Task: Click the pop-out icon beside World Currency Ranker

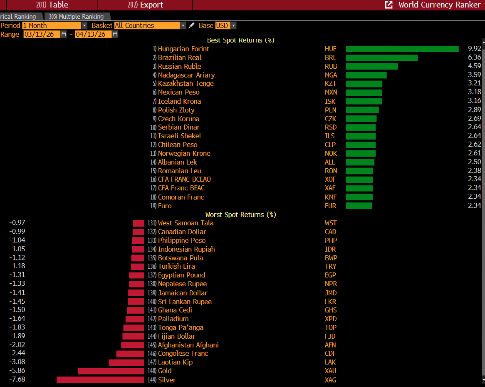Action: tap(389, 5)
